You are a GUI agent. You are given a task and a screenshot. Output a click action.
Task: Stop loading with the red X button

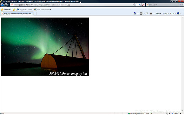[x=143, y=5]
